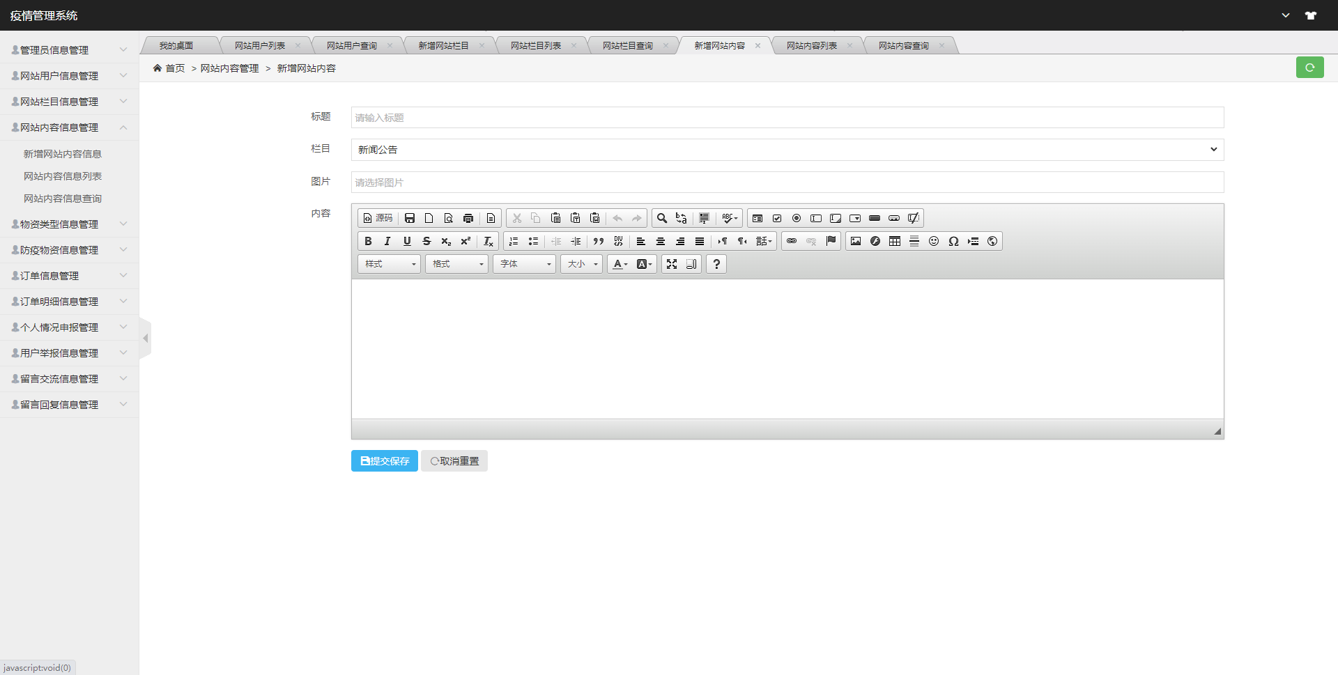
Task: Switch to the 网站用户列表 tab
Action: [x=260, y=46]
